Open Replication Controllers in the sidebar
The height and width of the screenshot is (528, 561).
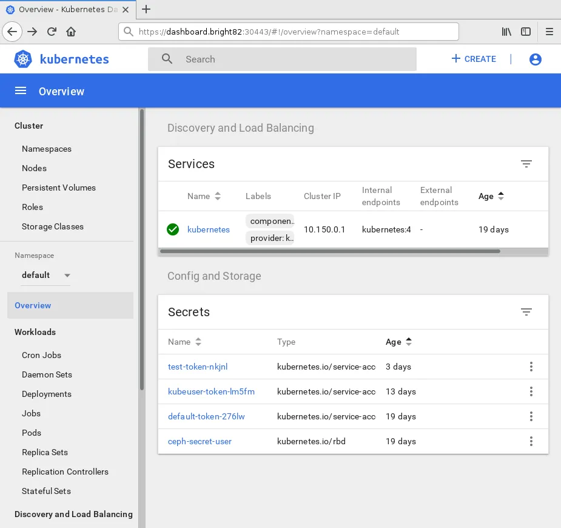pos(65,472)
